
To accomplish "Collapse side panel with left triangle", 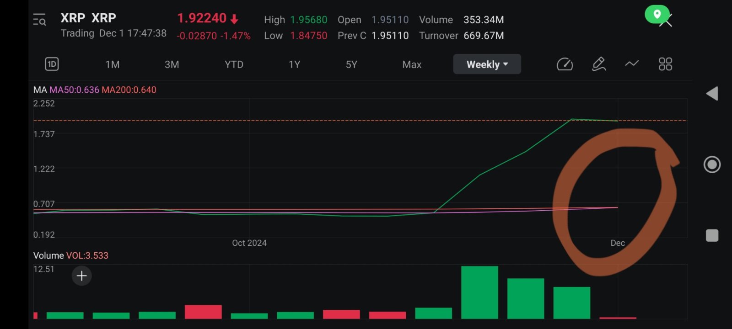I will 712,94.
